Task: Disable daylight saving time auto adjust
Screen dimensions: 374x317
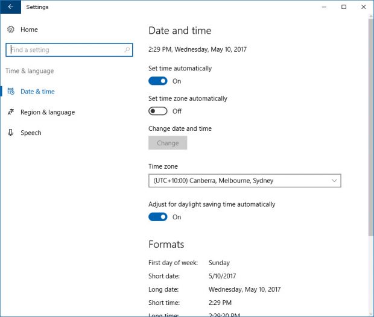Action: 158,217
